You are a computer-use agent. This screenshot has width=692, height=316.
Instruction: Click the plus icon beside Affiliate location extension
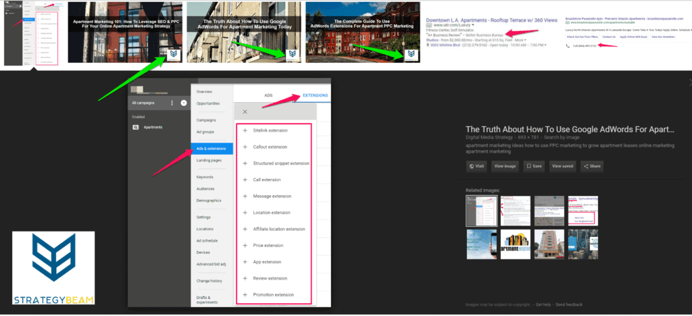(245, 229)
